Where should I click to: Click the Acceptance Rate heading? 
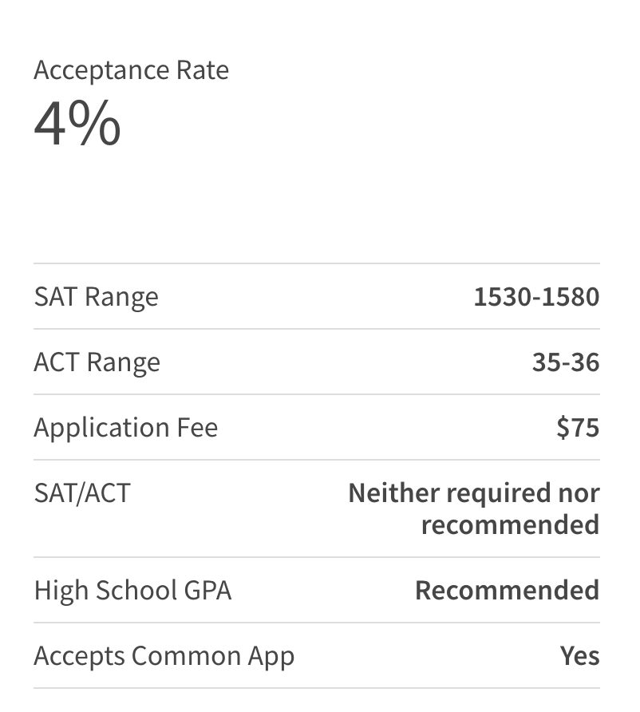[x=131, y=71]
